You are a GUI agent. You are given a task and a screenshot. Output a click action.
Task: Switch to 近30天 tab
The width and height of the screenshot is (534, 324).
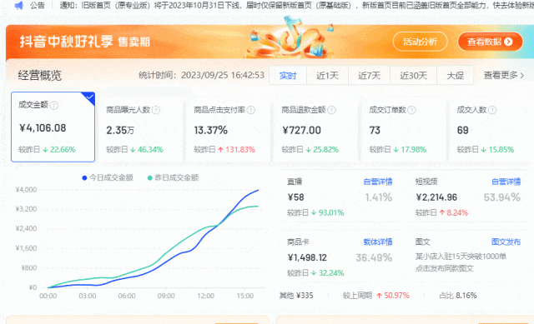point(414,76)
